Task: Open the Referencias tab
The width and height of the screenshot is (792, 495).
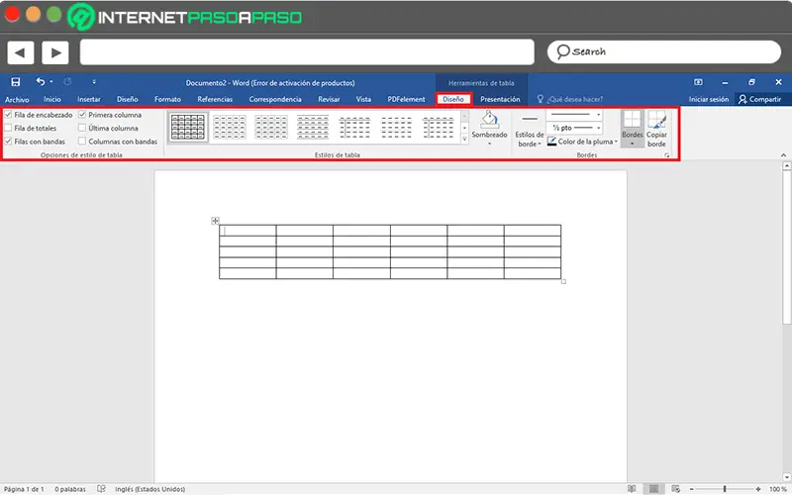Action: (x=215, y=100)
